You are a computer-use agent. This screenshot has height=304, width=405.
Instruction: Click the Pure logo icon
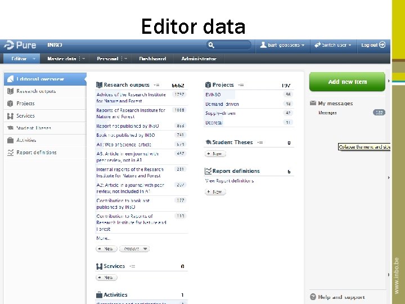click(x=10, y=45)
